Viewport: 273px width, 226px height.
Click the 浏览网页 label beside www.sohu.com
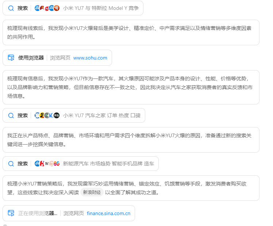click(x=60, y=58)
